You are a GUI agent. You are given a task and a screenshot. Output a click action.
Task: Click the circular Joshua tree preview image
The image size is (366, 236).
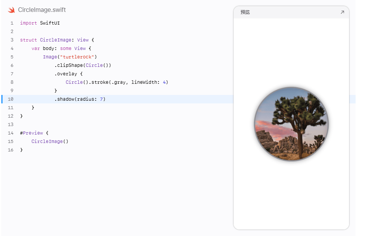pyautogui.click(x=291, y=124)
